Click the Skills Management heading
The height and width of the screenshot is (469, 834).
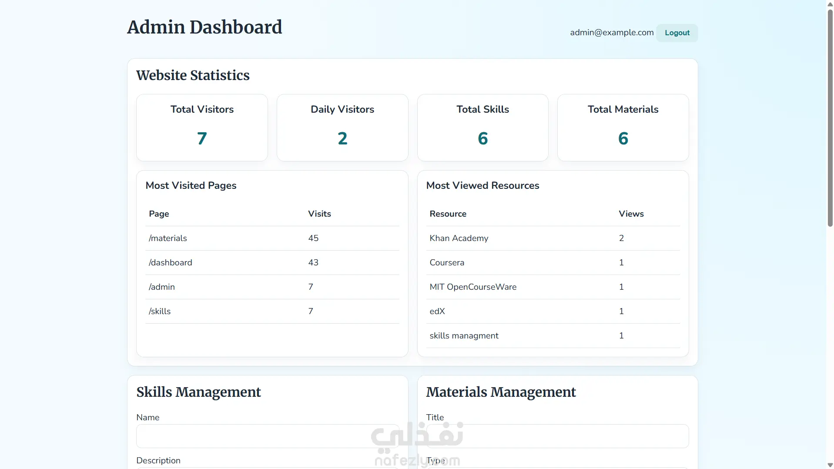198,392
